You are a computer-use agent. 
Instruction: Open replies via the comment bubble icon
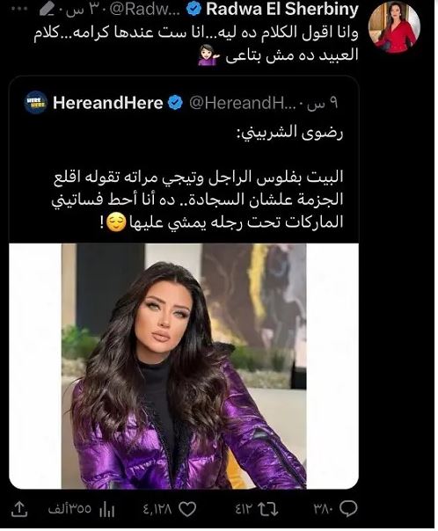[x=348, y=509]
